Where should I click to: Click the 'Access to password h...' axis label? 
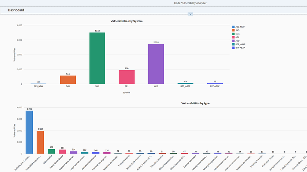coord(144,163)
